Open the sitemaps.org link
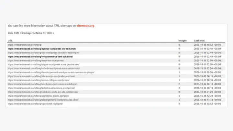 click(85, 26)
